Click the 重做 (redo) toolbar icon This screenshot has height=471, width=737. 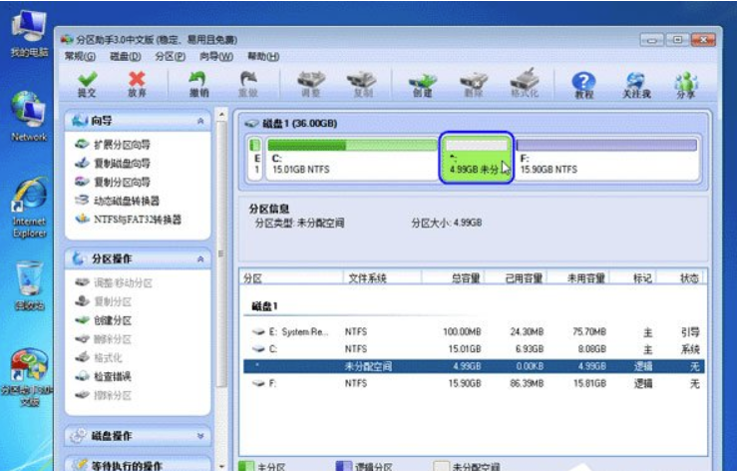coord(248,84)
